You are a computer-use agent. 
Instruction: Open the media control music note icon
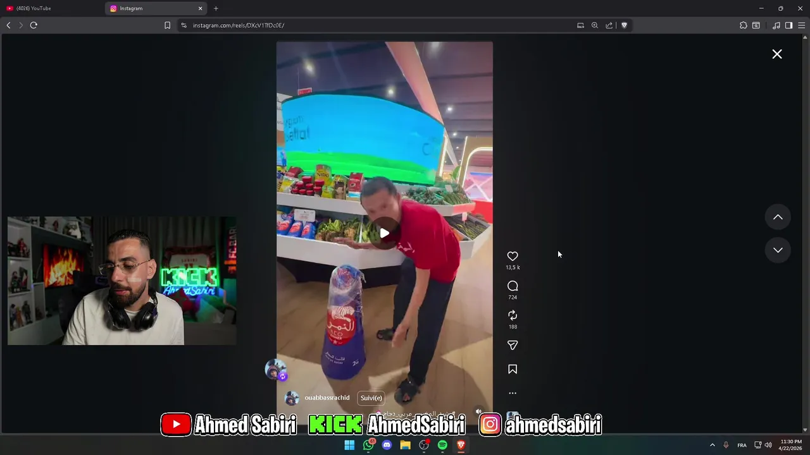(x=776, y=25)
